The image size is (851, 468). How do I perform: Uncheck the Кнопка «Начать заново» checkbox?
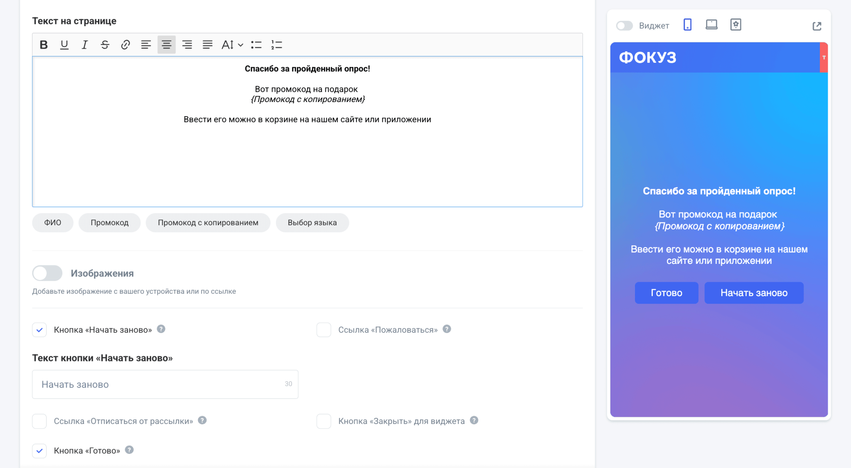pyautogui.click(x=39, y=330)
